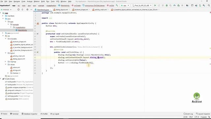Open Search Everywhere magnifier icon
The image size is (211, 119).
[x=209, y=6]
